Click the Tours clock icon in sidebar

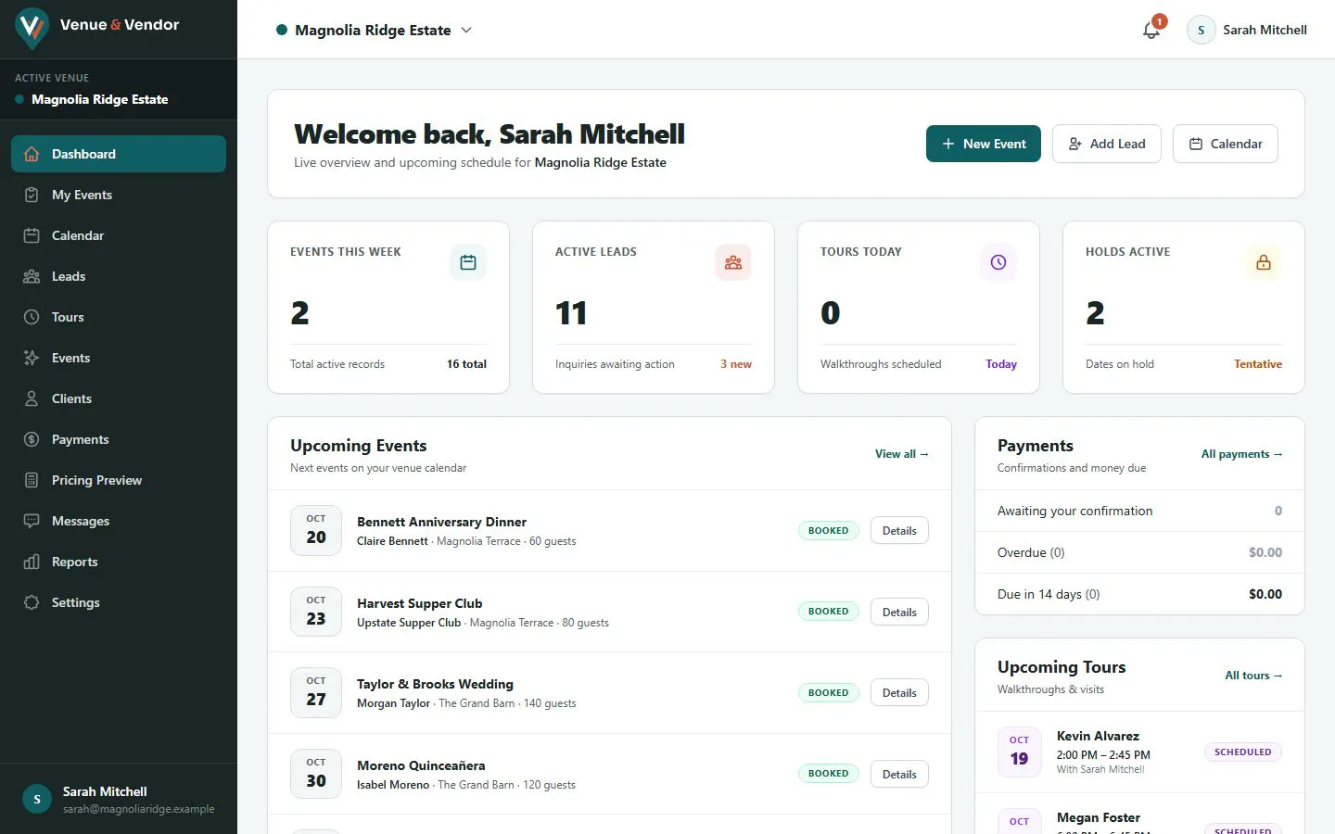point(32,317)
